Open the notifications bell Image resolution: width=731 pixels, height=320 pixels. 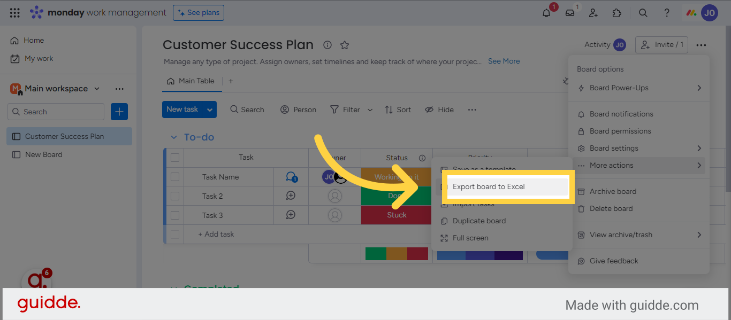click(x=546, y=13)
